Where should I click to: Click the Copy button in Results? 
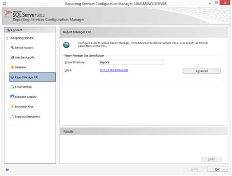pyautogui.click(x=211, y=159)
